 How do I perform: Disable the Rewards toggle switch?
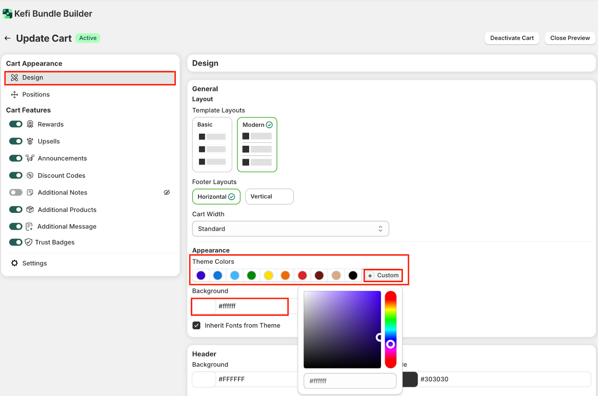16,124
